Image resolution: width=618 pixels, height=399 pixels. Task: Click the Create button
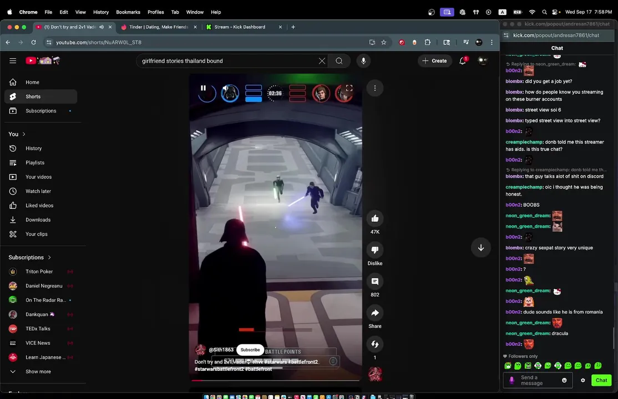(435, 60)
